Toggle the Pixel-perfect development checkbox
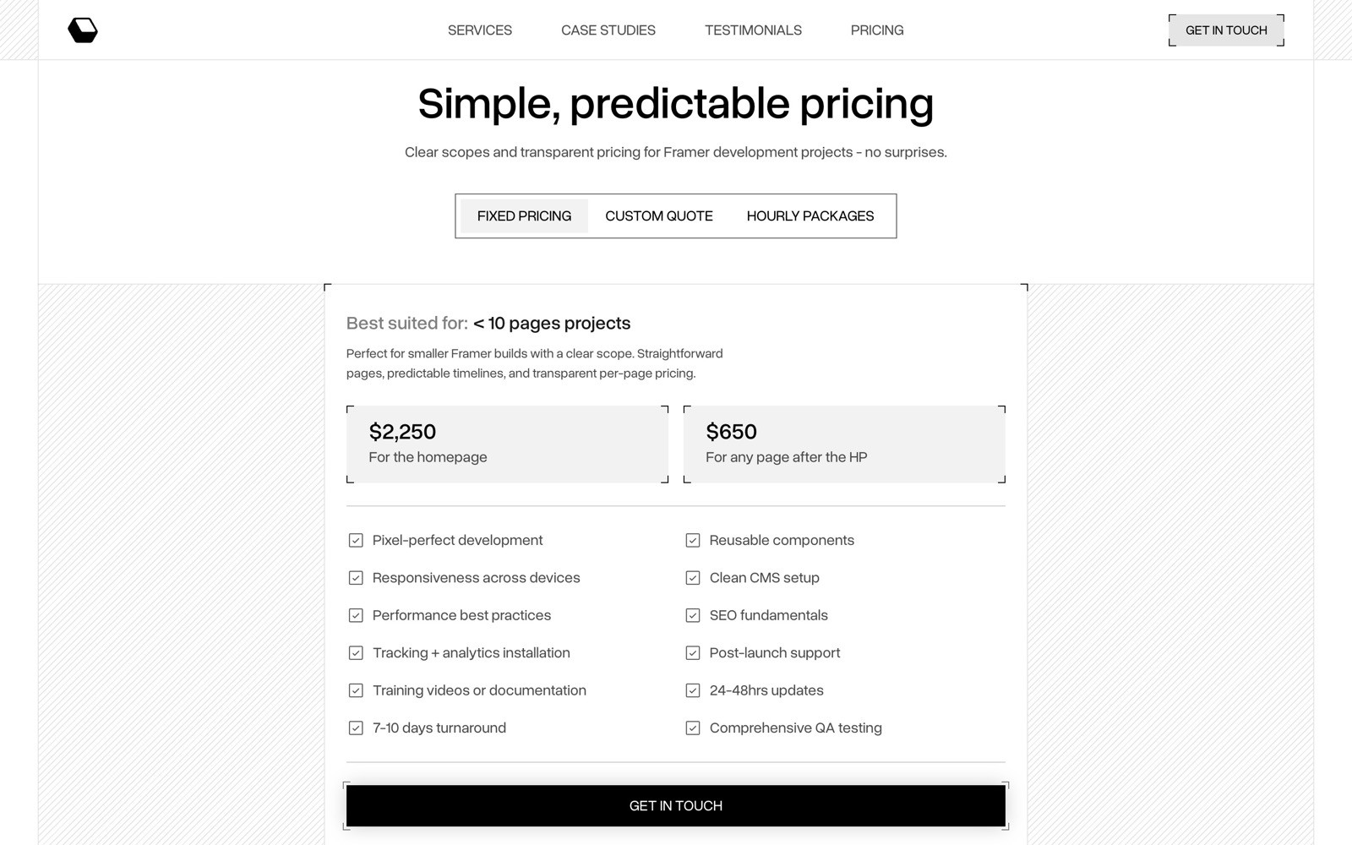 point(356,540)
